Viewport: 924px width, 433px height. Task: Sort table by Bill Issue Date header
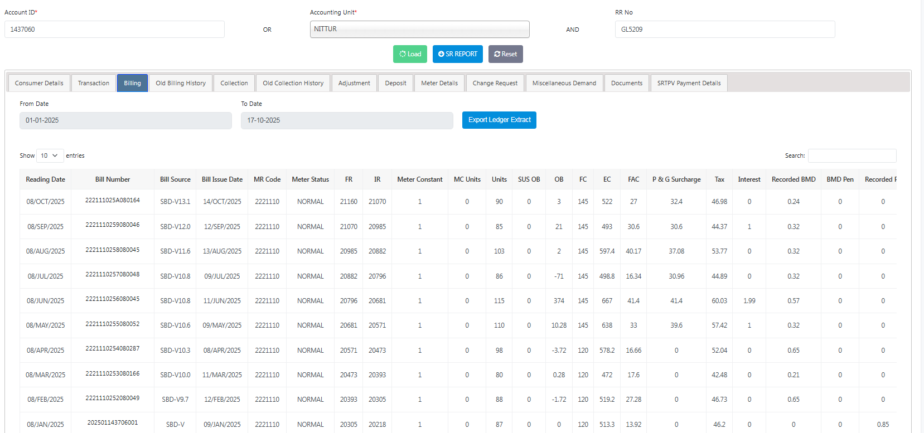[222, 179]
